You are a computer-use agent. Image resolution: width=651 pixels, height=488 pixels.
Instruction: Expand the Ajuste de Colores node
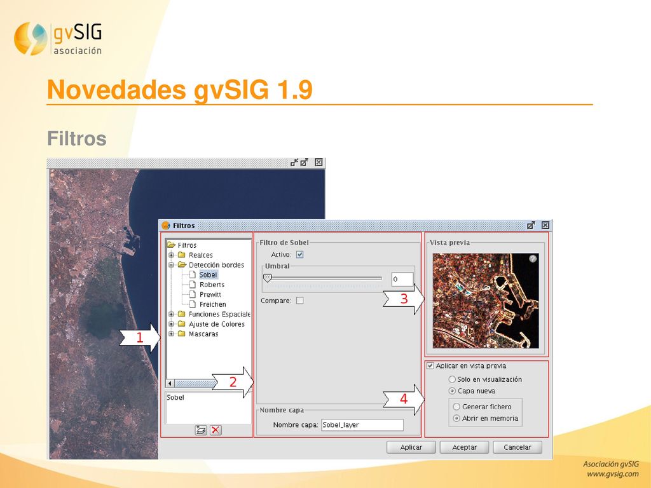pos(171,323)
